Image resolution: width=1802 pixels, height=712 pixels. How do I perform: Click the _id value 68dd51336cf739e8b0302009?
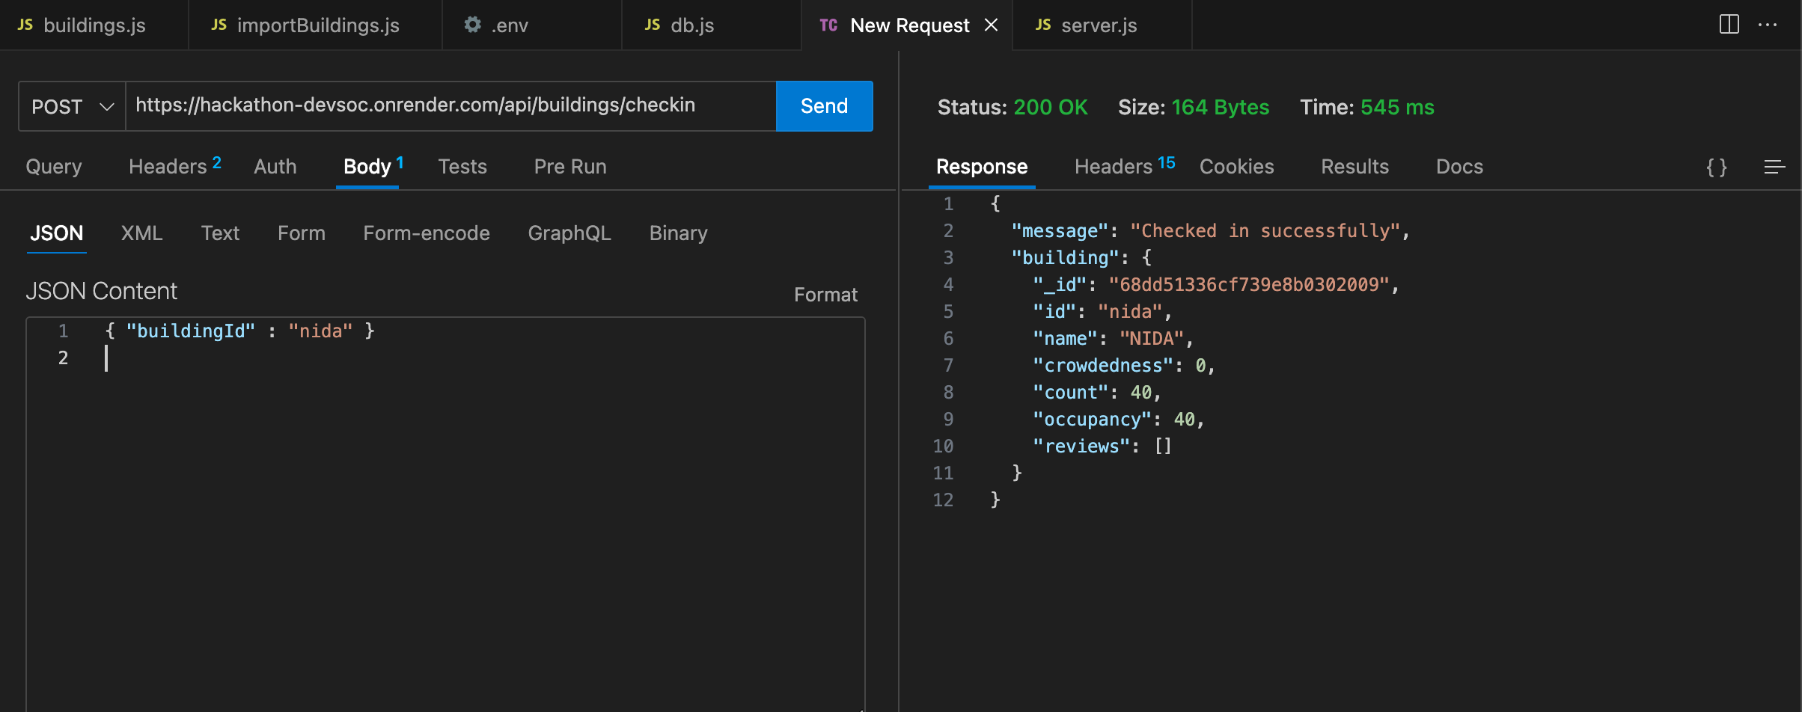(x=1249, y=285)
